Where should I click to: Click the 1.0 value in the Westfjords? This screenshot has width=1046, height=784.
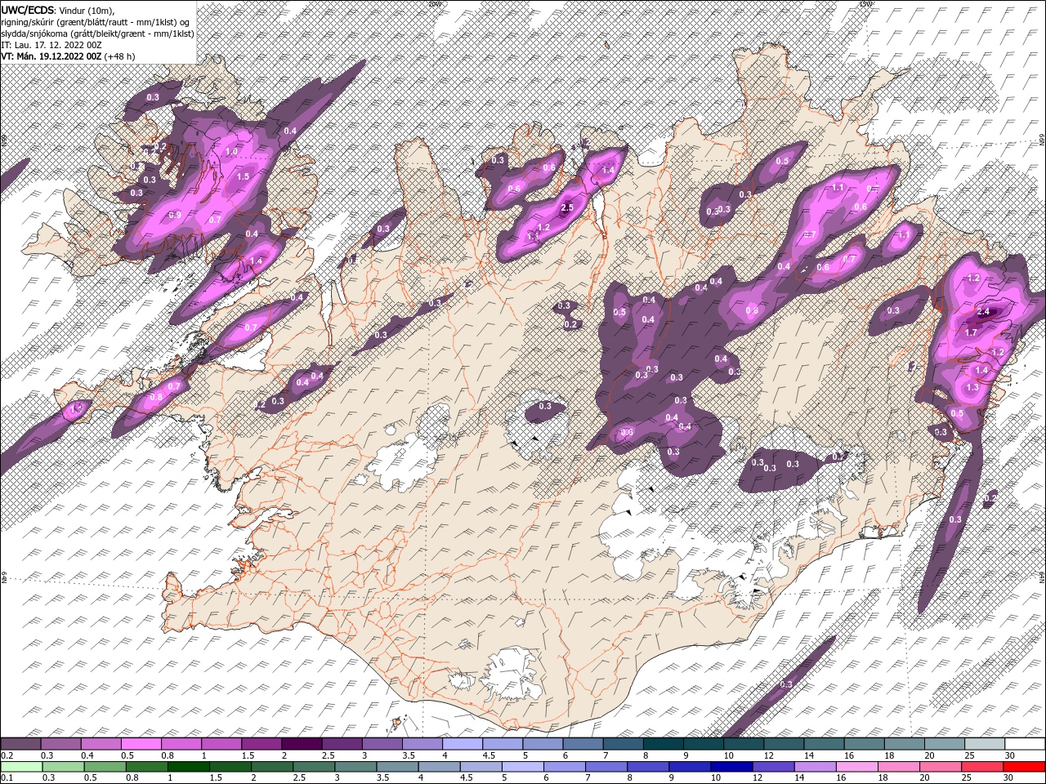pyautogui.click(x=231, y=152)
